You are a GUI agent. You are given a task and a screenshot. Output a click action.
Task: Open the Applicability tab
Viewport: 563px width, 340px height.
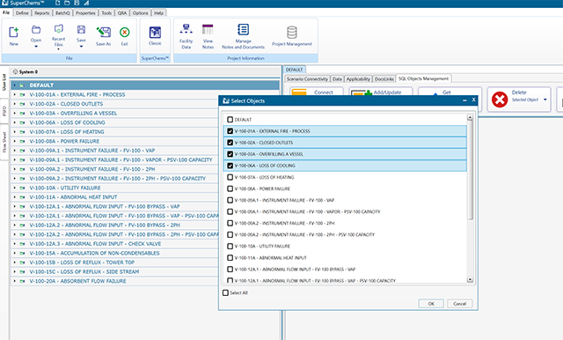358,78
